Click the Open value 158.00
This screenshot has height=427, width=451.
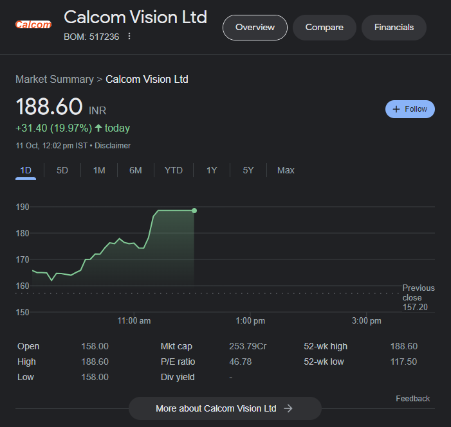pyautogui.click(x=95, y=346)
